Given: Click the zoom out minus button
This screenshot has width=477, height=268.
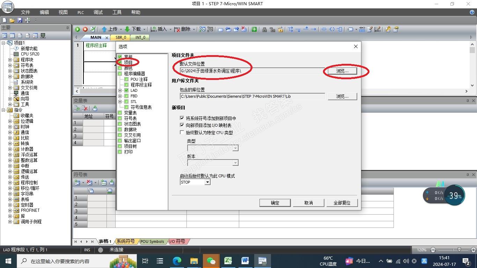Looking at the screenshot, I should [x=433, y=250].
